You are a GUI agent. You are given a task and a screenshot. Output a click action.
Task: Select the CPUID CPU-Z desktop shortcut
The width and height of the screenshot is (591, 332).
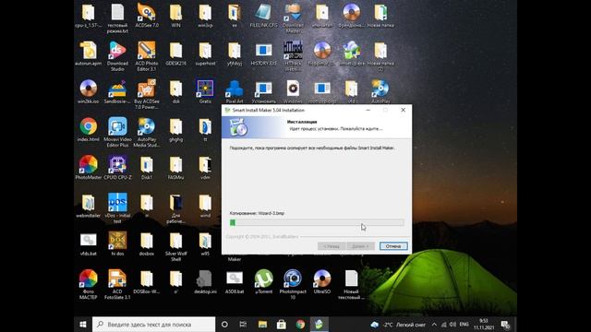[x=117, y=168]
